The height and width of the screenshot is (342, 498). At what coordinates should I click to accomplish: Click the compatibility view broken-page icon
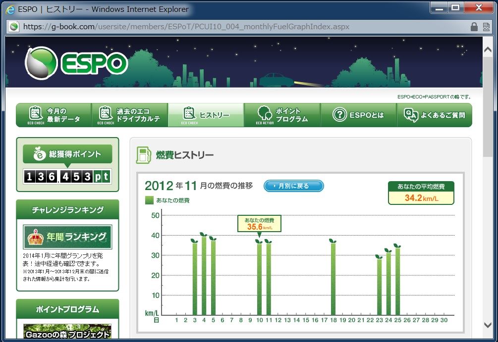coord(486,27)
